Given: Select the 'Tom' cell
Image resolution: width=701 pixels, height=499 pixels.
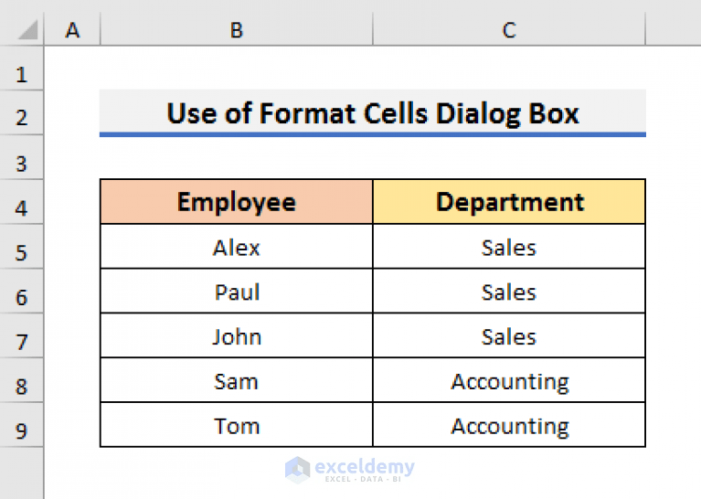Looking at the screenshot, I should pos(237,425).
